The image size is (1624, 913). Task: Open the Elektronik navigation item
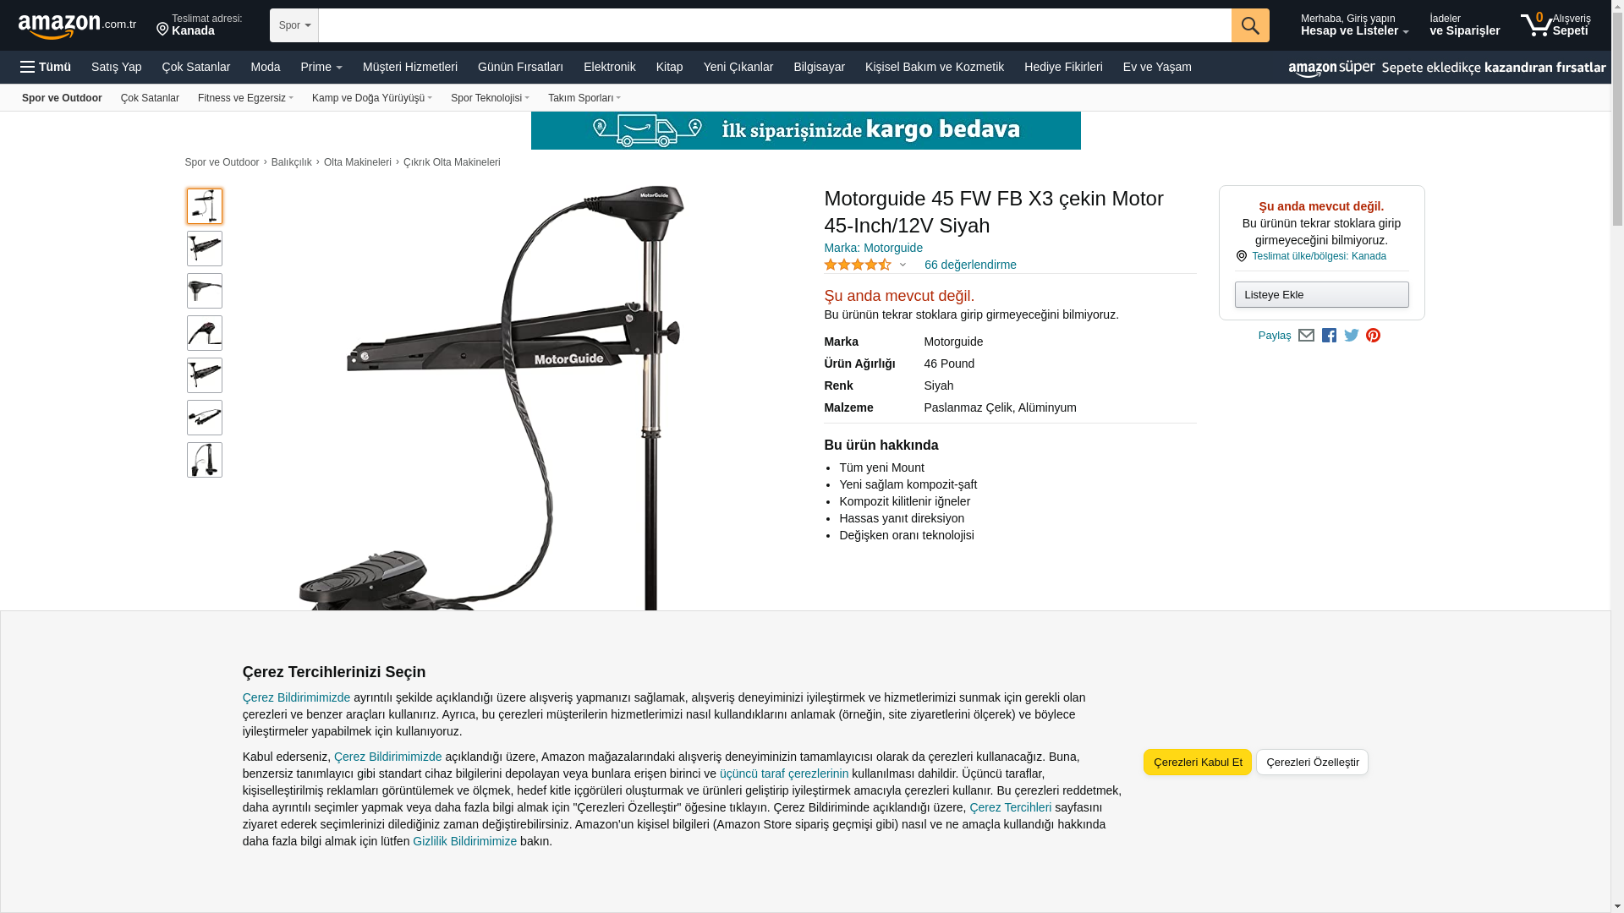pos(609,67)
